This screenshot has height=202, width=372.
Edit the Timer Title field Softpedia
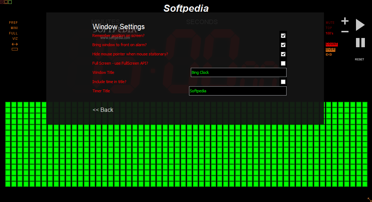click(x=238, y=91)
